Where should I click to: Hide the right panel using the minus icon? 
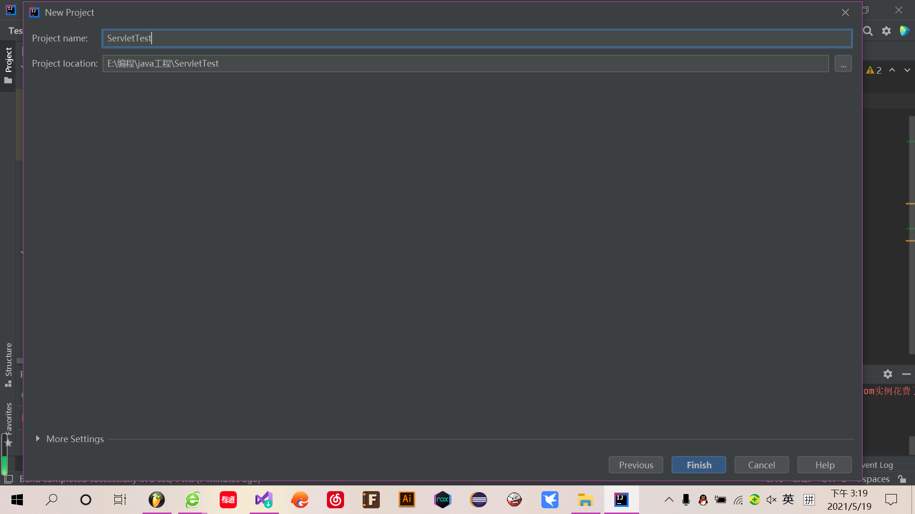tap(906, 375)
